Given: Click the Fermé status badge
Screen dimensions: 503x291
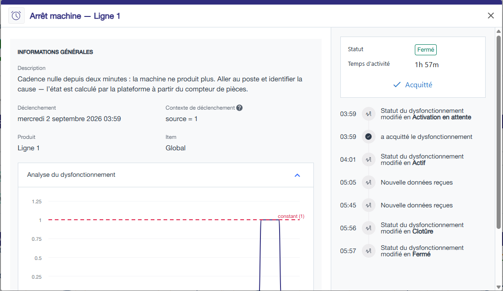Looking at the screenshot, I should (x=425, y=50).
